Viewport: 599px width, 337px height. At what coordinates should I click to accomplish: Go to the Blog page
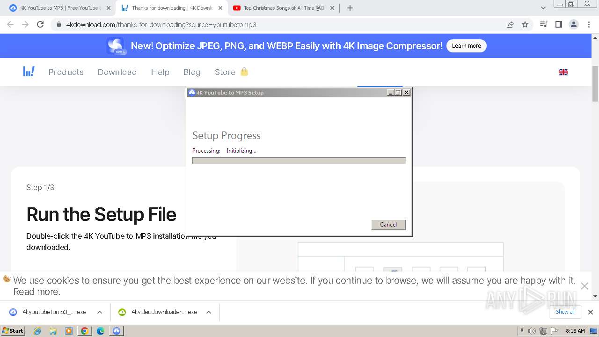coord(192,72)
